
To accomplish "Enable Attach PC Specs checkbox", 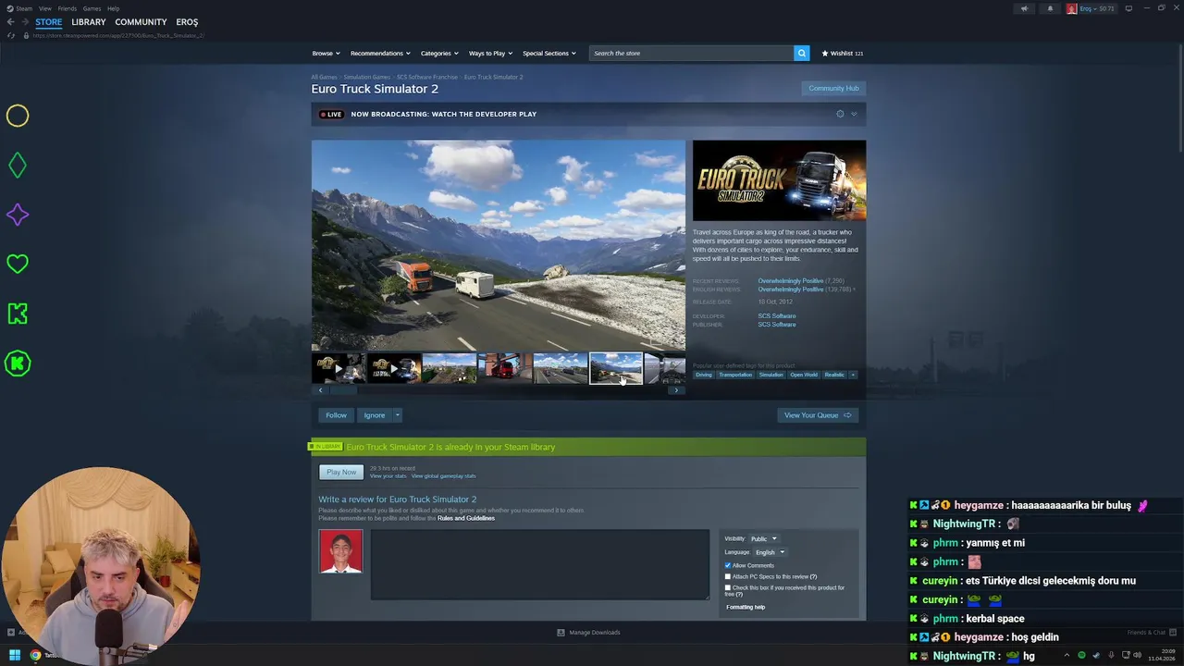I will coord(728,576).
